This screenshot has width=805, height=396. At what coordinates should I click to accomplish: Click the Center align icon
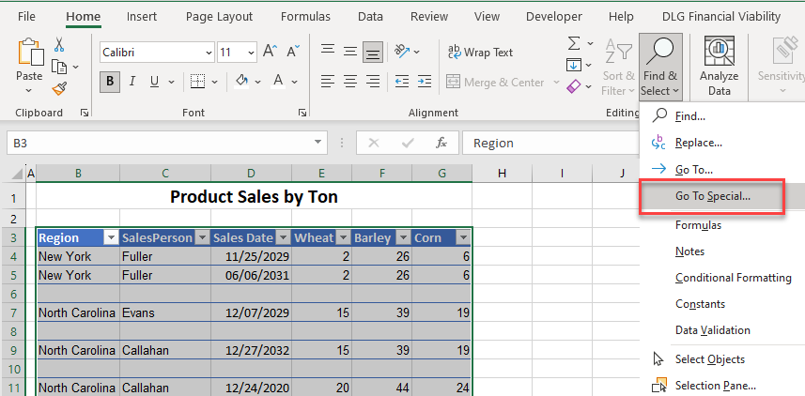pyautogui.click(x=349, y=82)
